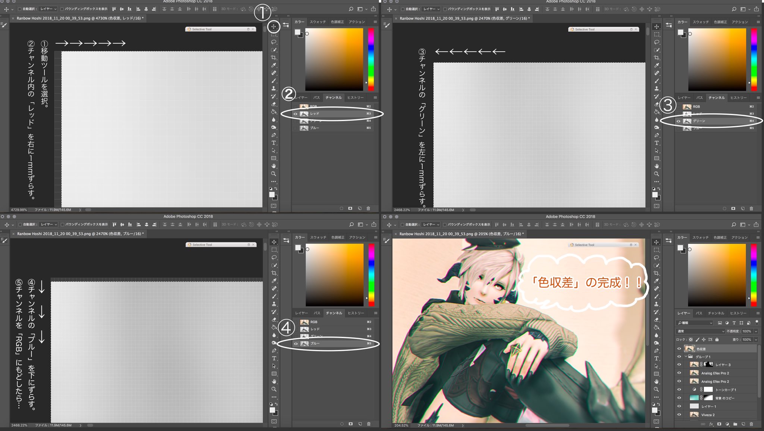Image resolution: width=764 pixels, height=431 pixels.
Task: Add a layer mask in the 205% window
Action: [719, 424]
